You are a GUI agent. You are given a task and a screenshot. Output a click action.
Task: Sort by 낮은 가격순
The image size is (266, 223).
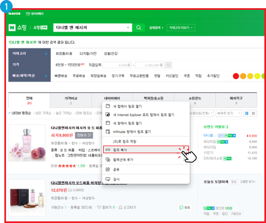click(x=43, y=113)
